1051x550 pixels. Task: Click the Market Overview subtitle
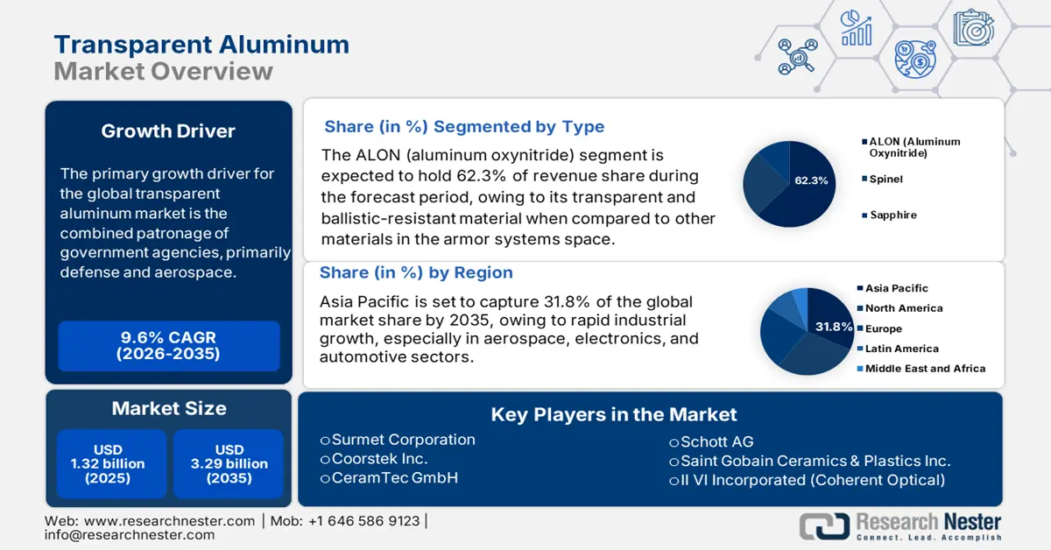tap(163, 71)
